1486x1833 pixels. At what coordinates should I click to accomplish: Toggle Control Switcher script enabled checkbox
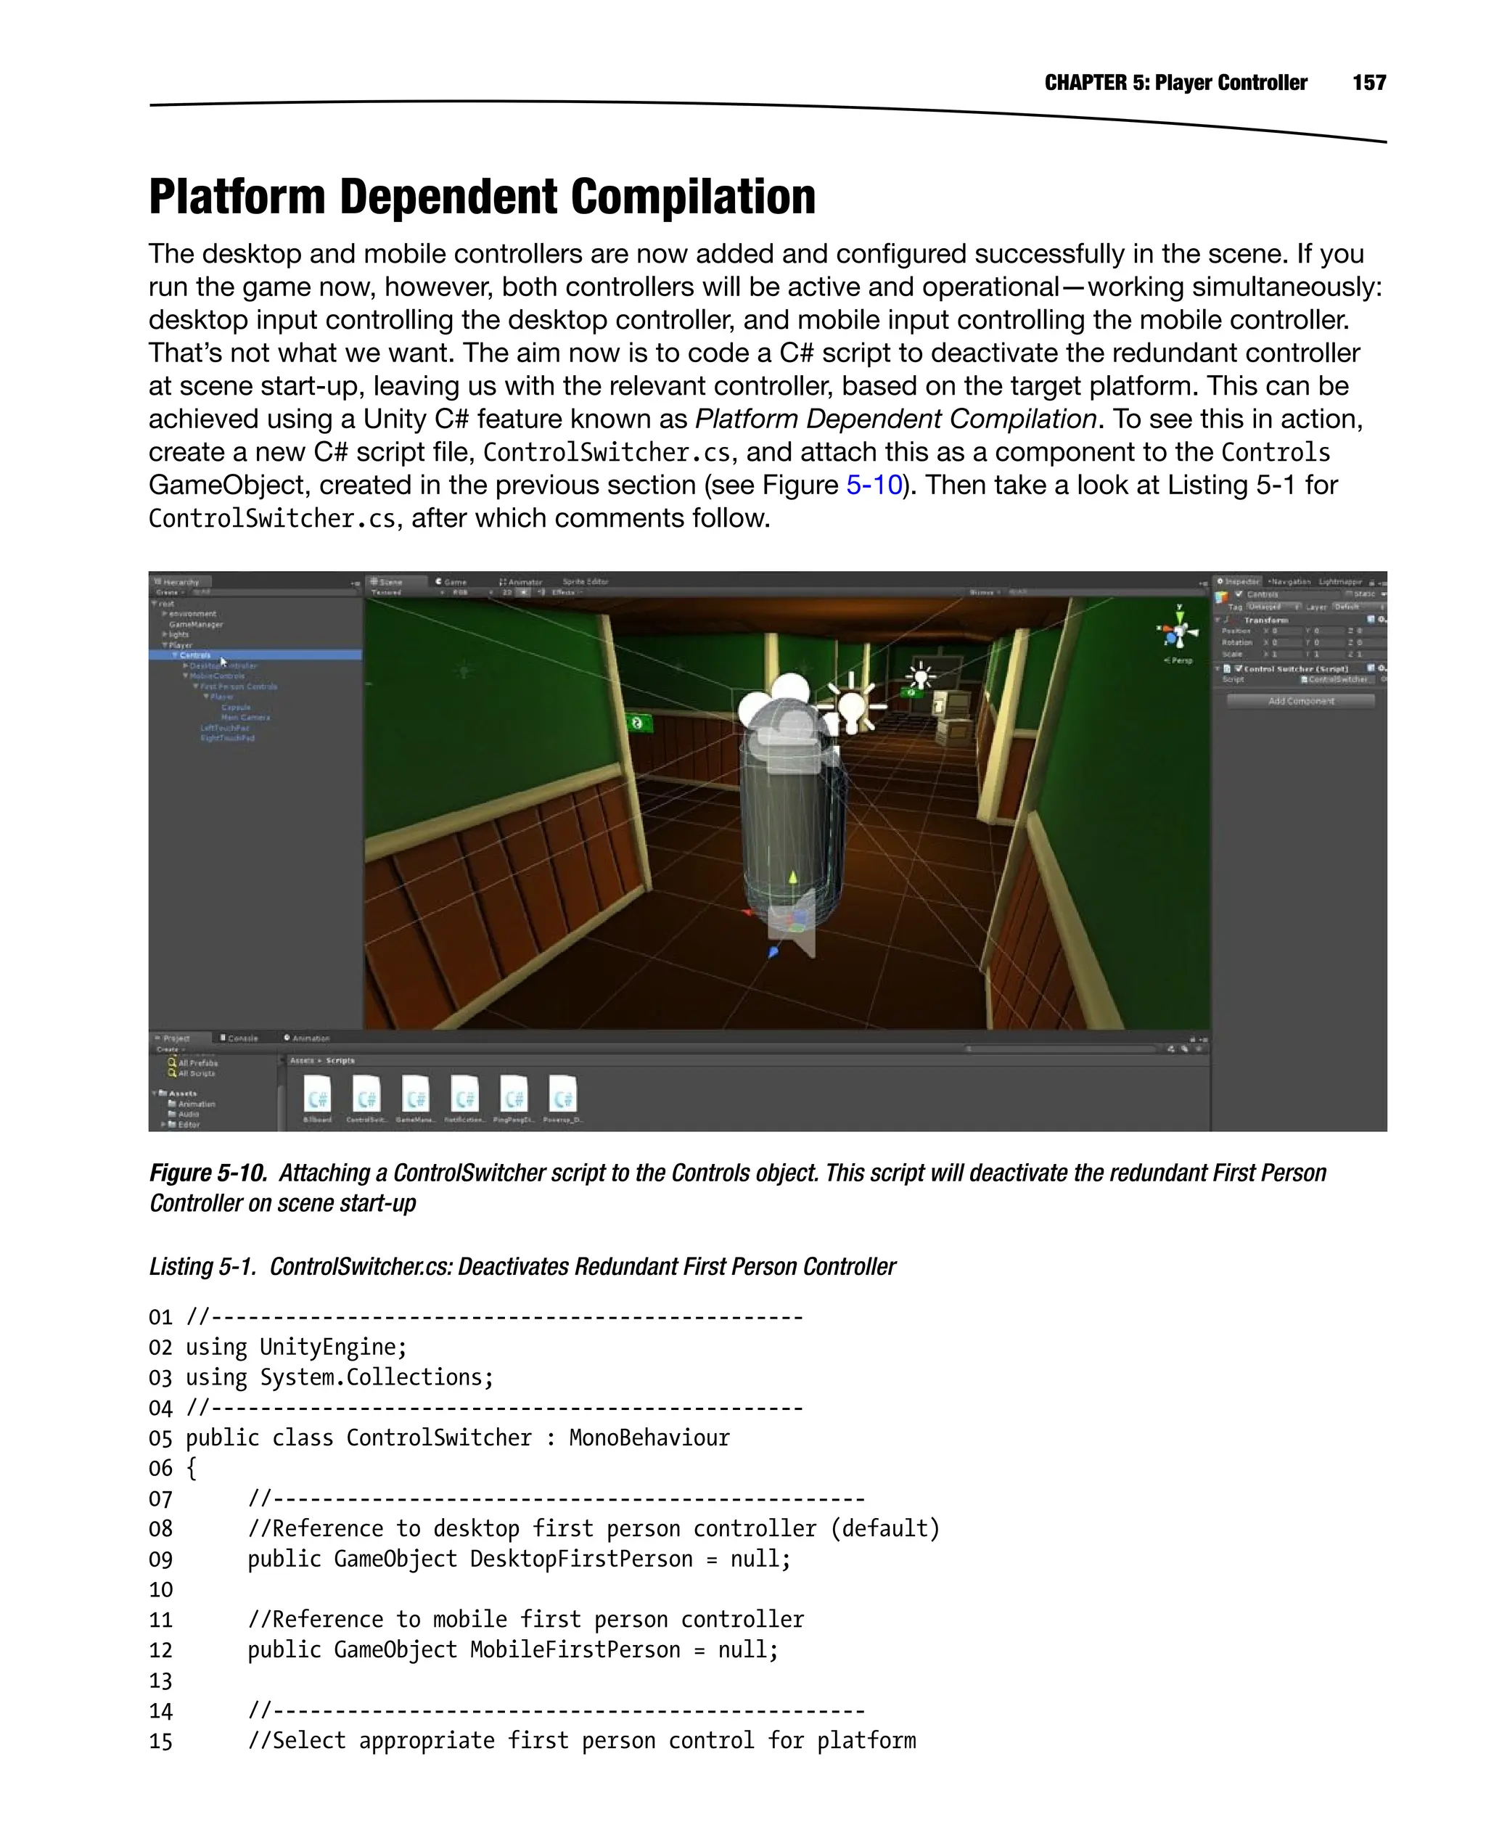click(x=1239, y=668)
